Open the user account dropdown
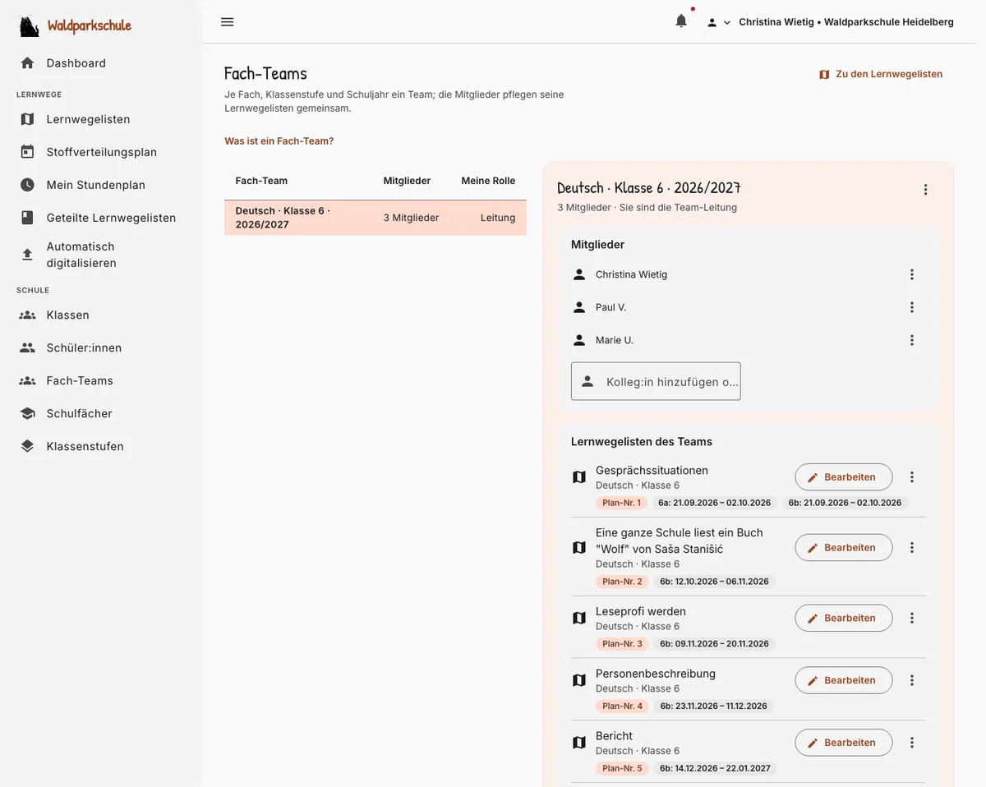The image size is (986, 787). (719, 22)
